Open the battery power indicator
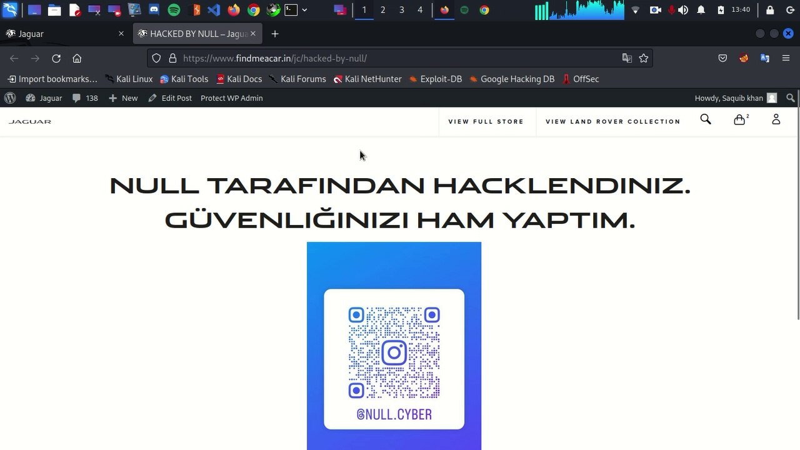This screenshot has height=450, width=800. (721, 10)
